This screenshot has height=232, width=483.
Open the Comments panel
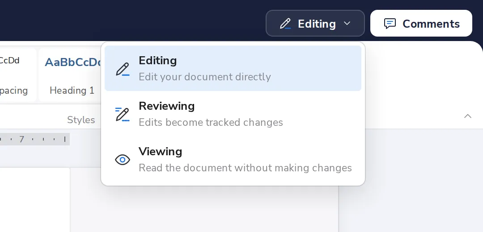pos(421,23)
